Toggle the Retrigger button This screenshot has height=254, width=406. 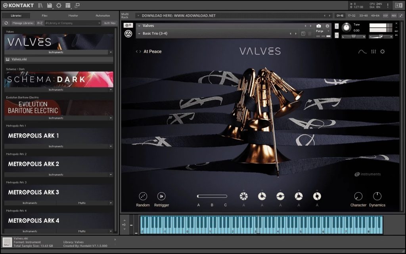[161, 196]
